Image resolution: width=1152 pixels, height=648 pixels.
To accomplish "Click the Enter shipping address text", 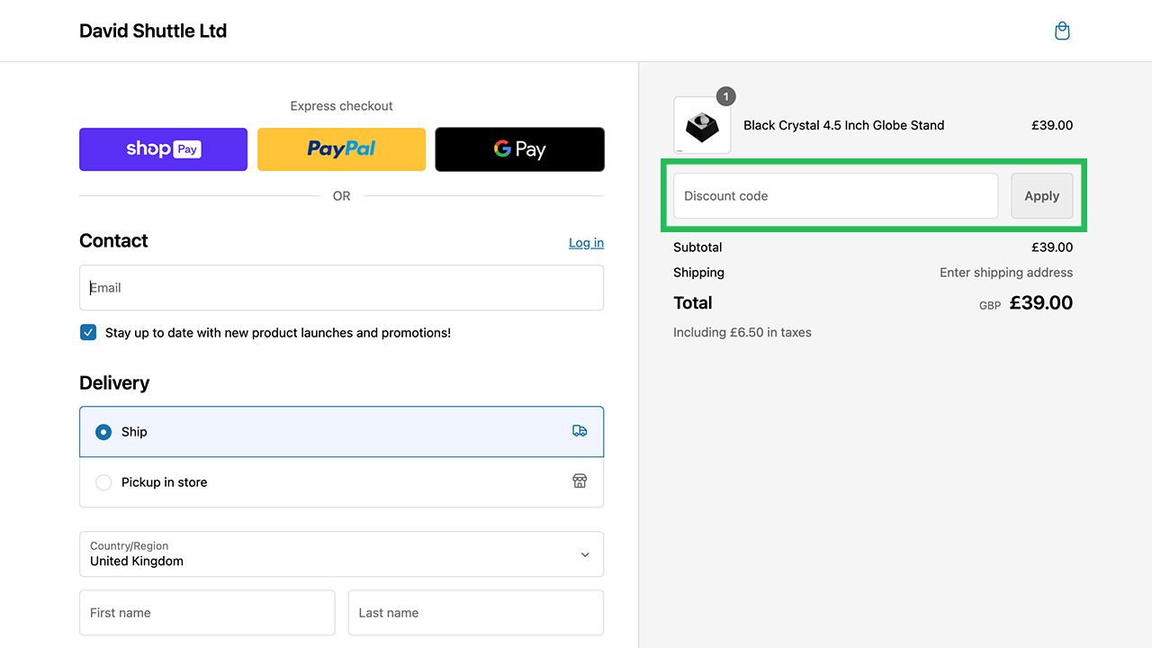I will click(x=1006, y=272).
